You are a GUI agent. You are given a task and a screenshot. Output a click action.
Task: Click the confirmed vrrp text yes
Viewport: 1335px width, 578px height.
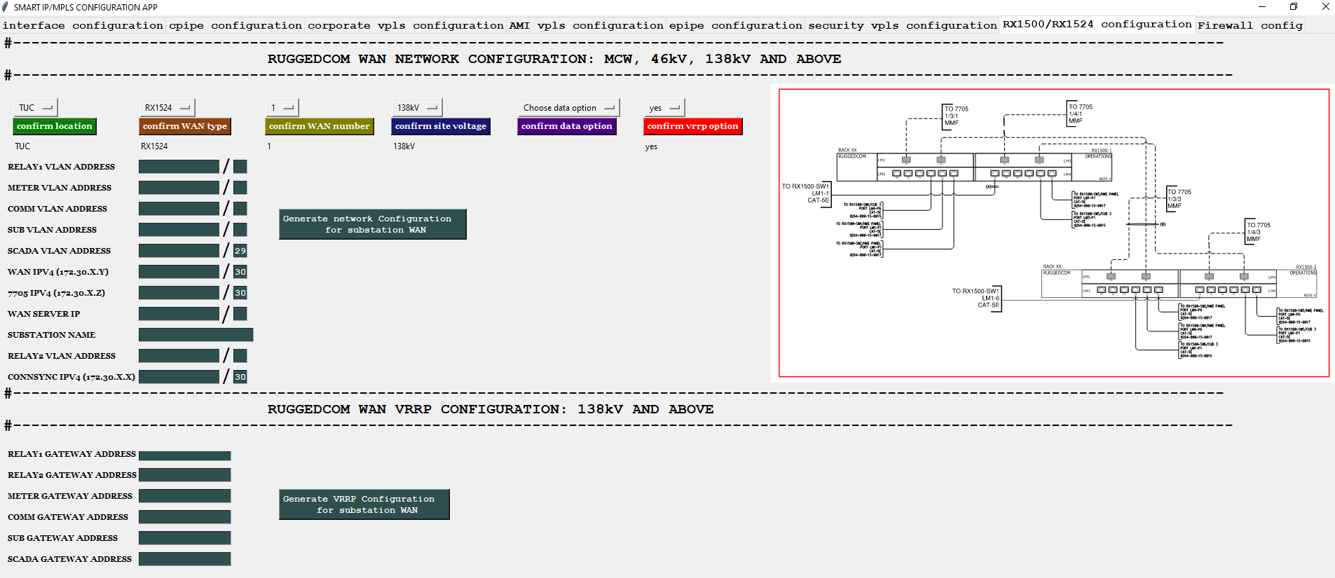click(x=651, y=147)
